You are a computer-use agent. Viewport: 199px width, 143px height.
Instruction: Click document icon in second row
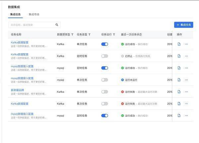click(x=179, y=56)
